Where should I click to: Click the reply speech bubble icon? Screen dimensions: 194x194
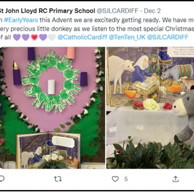click(x=2, y=179)
